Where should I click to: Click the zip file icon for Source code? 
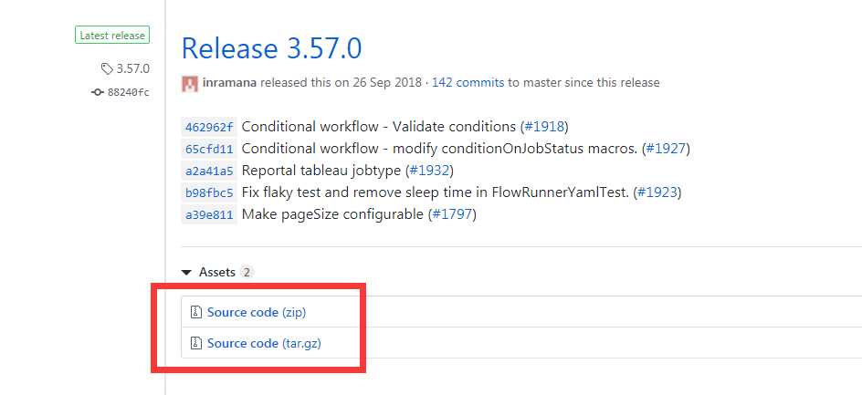[195, 312]
